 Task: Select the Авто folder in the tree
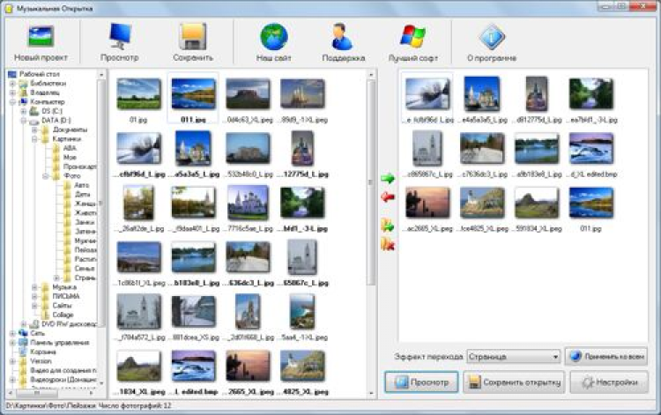point(81,185)
